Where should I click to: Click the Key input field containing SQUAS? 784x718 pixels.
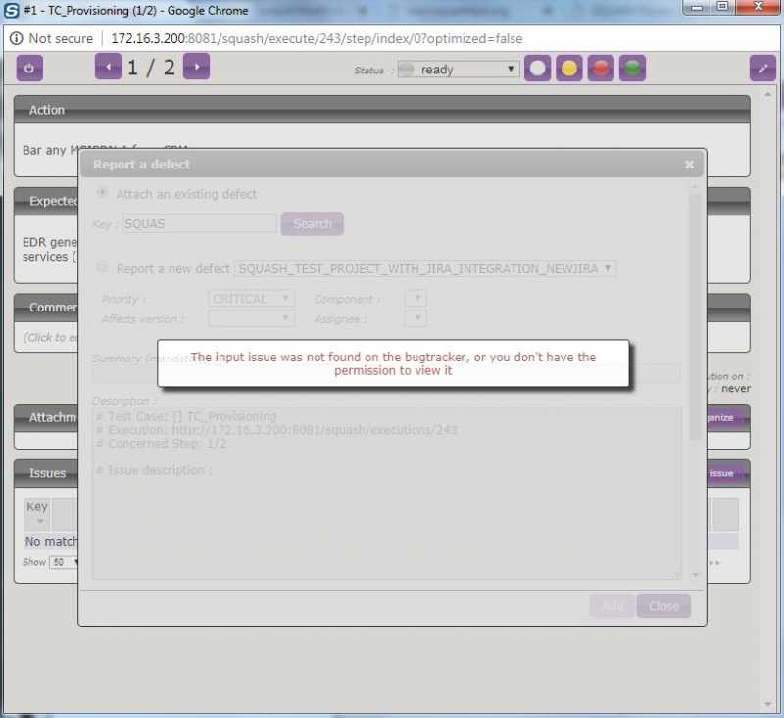click(200, 223)
